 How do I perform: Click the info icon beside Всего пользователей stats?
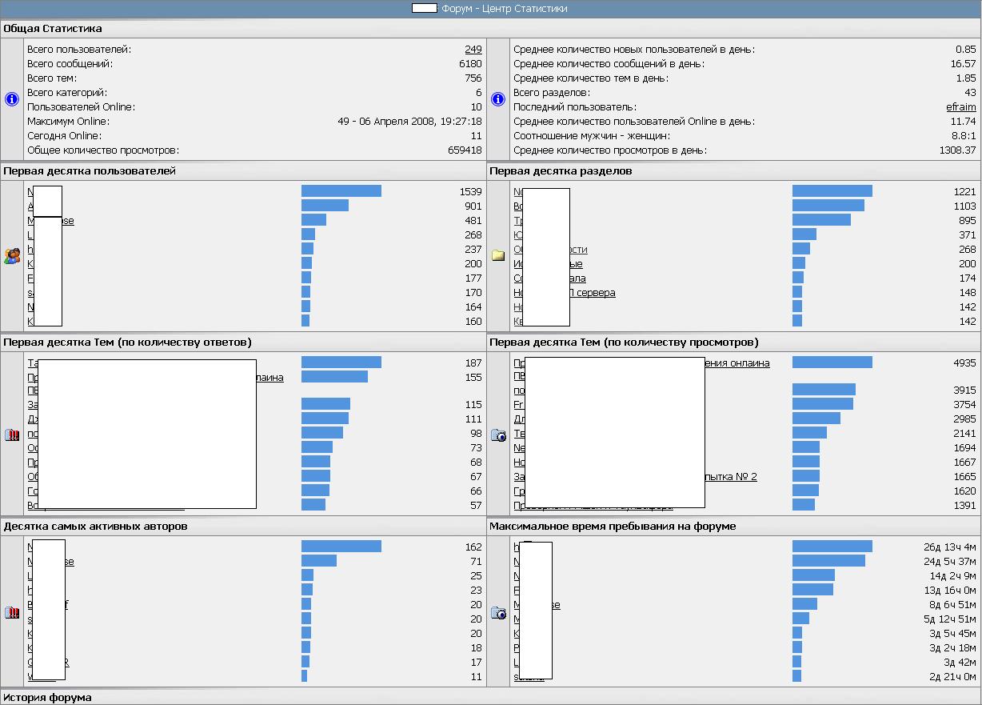pyautogui.click(x=12, y=99)
